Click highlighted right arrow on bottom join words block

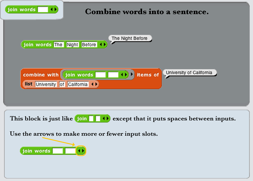coord(83,151)
